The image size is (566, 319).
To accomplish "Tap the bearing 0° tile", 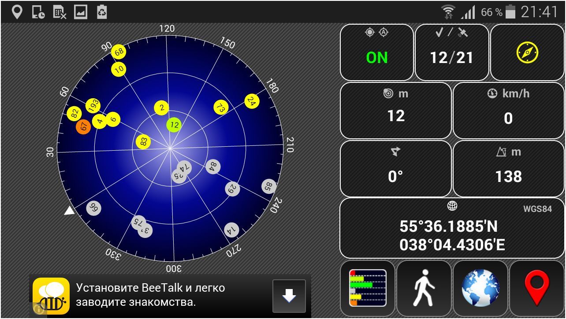I will (x=395, y=169).
